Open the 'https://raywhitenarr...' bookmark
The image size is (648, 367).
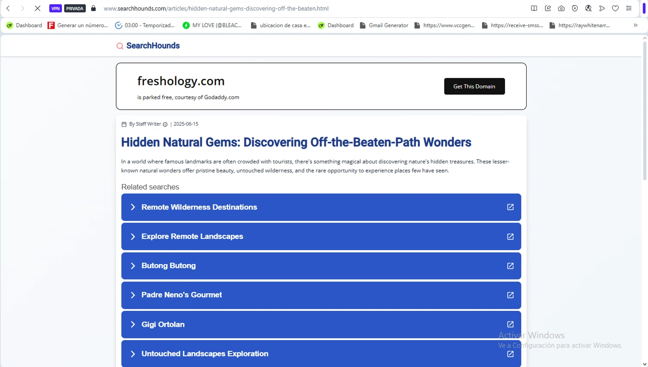pos(579,25)
